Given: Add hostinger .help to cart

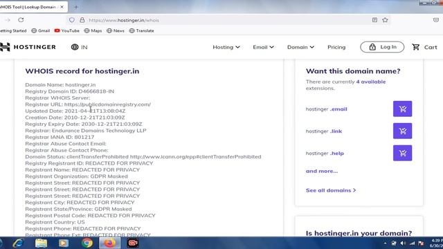Looking at the screenshot, I should click(403, 153).
